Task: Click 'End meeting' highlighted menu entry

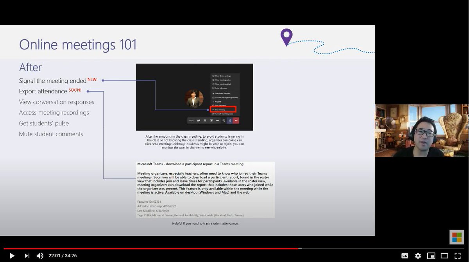Action: coord(223,110)
